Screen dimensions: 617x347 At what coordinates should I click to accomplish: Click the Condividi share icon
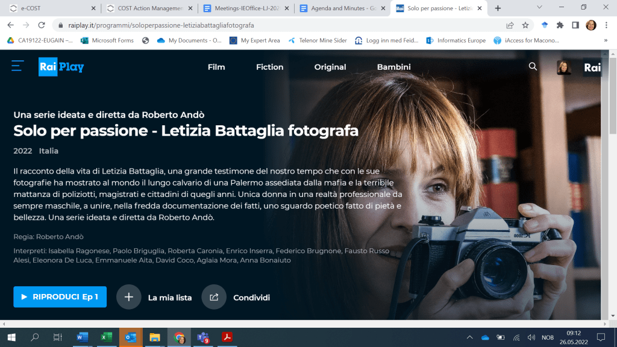pos(214,297)
